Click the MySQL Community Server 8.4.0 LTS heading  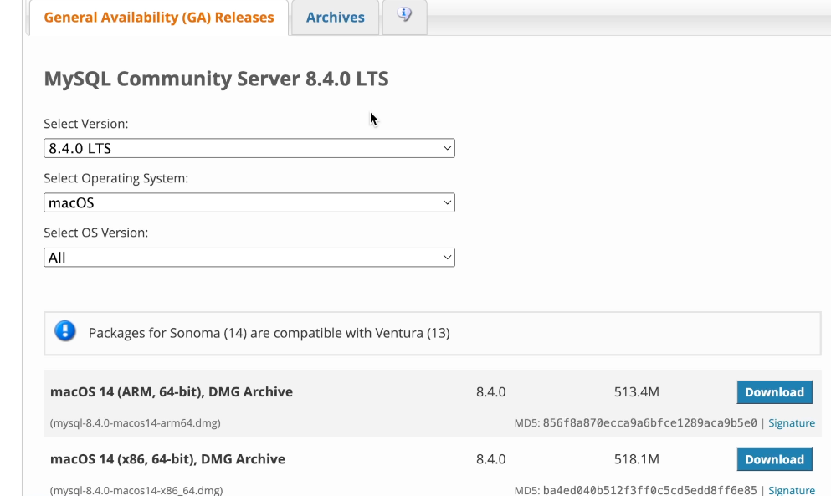[x=216, y=79]
